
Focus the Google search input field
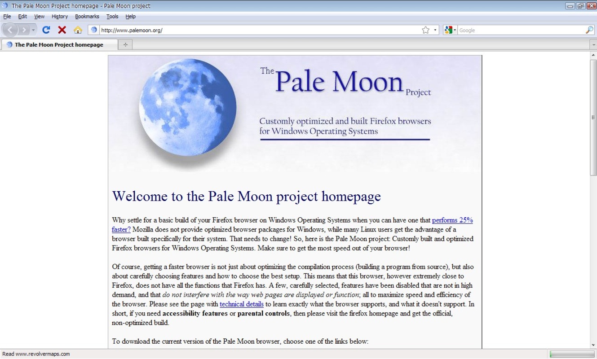pos(521,30)
